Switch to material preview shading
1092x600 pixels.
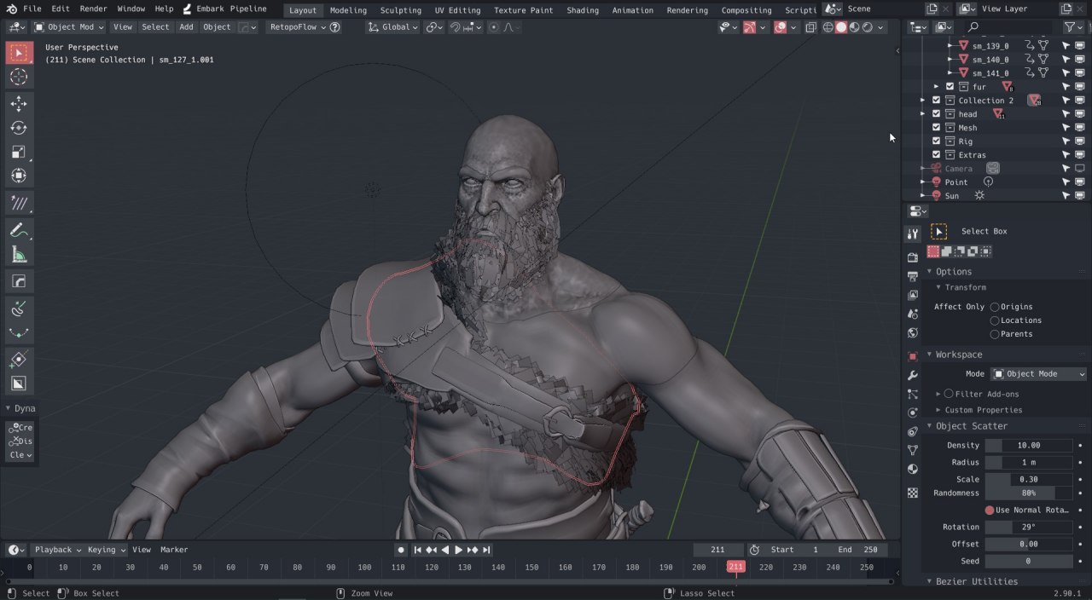(x=855, y=27)
